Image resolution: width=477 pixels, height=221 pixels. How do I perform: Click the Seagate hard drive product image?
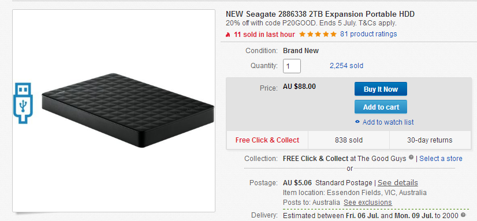128,110
